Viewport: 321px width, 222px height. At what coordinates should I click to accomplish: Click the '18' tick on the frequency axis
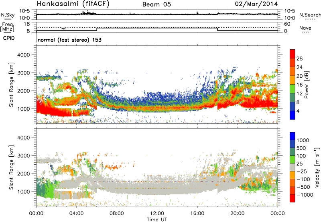click(x=26, y=24)
